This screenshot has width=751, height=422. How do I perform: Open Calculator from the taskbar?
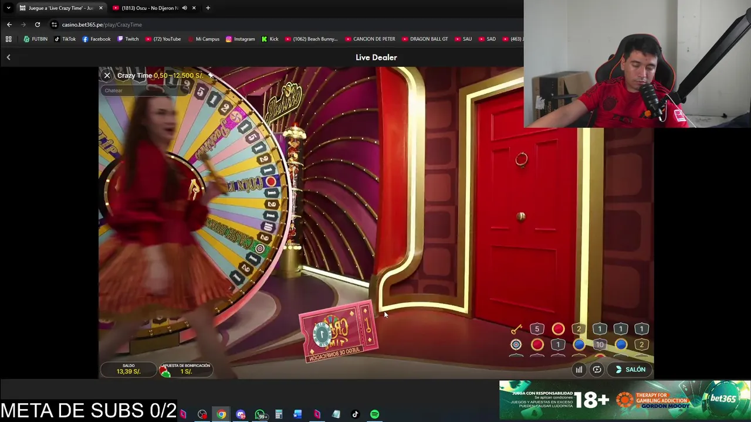[279, 414]
